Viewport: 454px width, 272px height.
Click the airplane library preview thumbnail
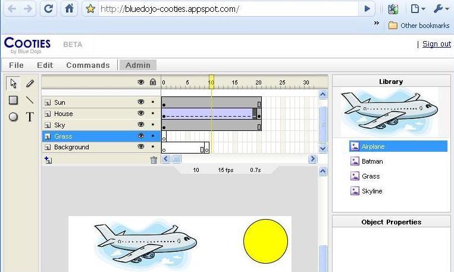tap(389, 111)
